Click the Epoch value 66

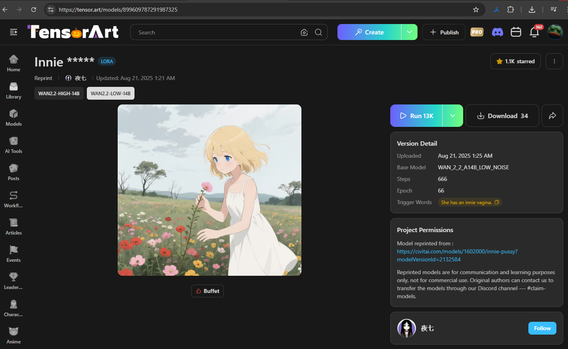coord(441,191)
